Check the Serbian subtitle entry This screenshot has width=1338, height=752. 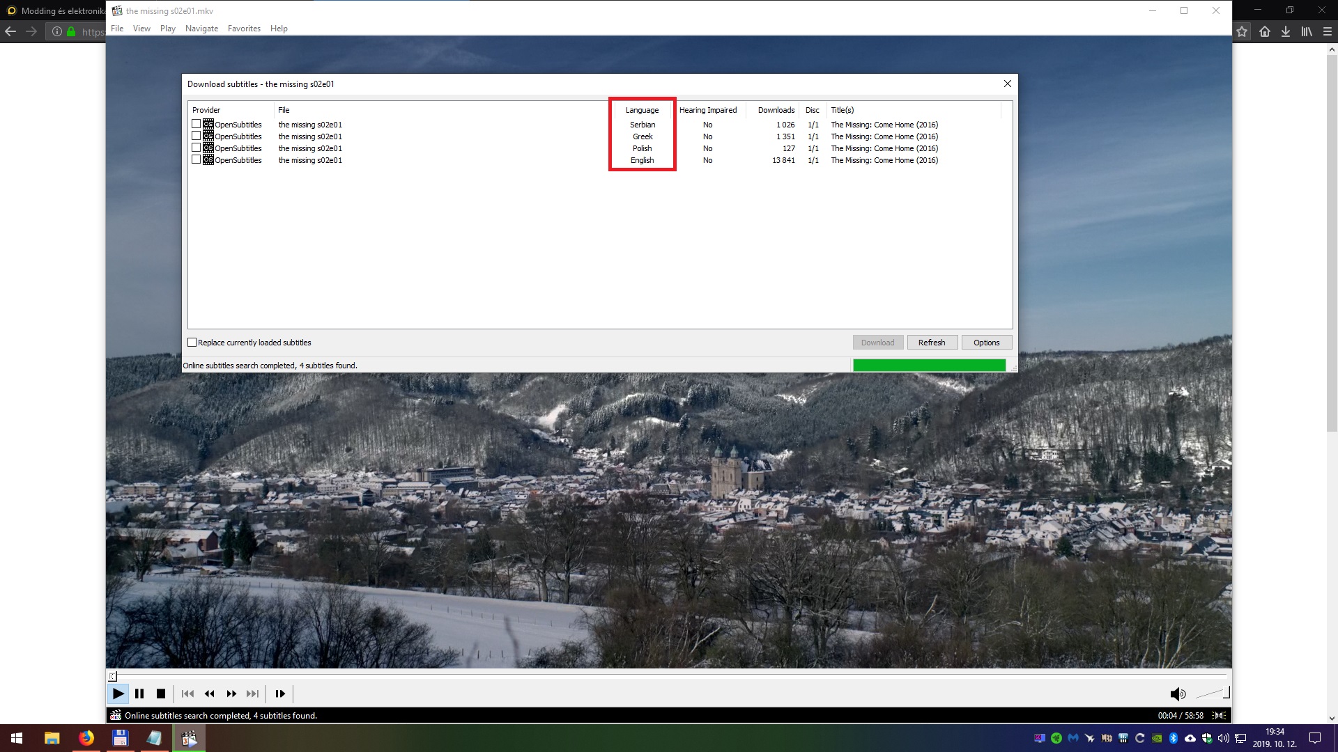tap(196, 124)
